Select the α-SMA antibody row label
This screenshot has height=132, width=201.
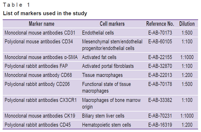point(41,57)
